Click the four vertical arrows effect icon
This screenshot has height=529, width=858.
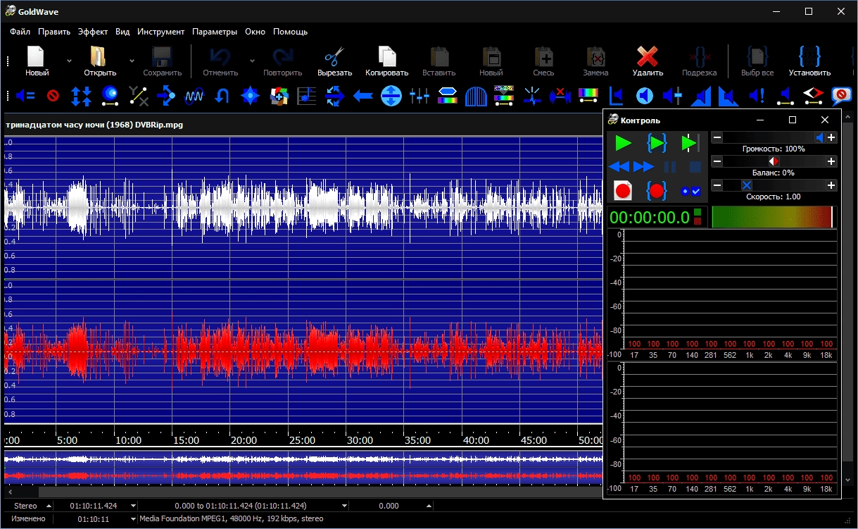click(82, 95)
